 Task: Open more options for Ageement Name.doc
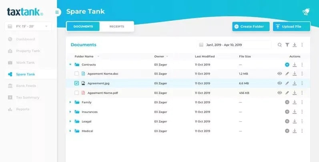pos(302,73)
